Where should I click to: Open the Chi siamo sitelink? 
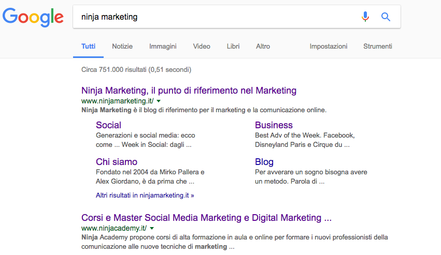tap(117, 162)
